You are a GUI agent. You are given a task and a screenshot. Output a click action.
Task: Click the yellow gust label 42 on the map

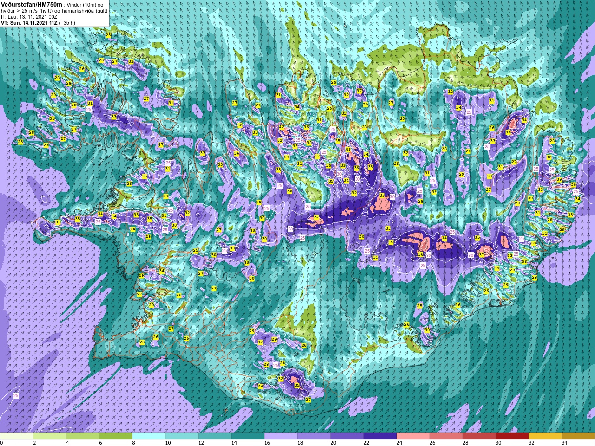[x=282, y=127]
